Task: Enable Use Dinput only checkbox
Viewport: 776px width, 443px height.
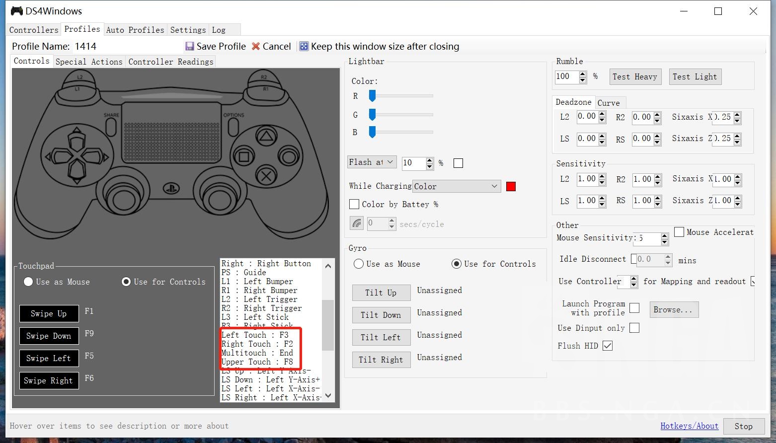Action: 634,328
